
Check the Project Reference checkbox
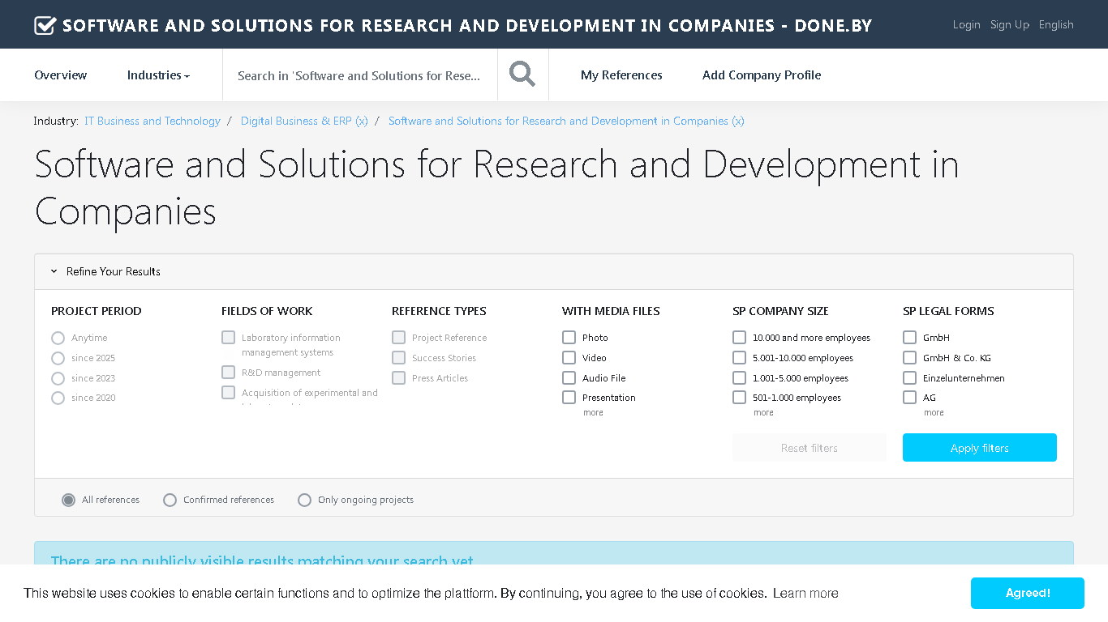(x=399, y=338)
